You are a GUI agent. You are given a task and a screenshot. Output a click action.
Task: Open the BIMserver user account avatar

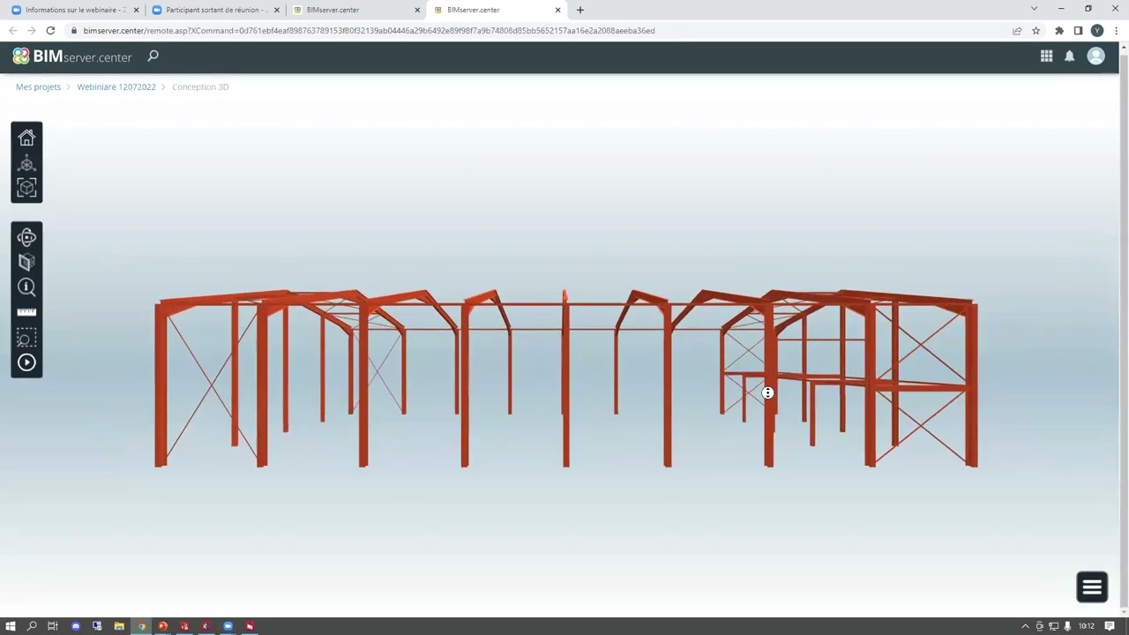click(1095, 56)
